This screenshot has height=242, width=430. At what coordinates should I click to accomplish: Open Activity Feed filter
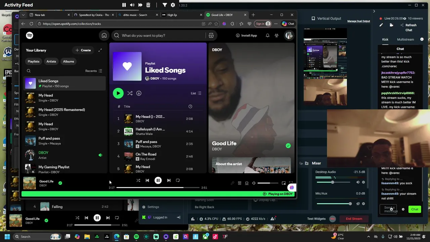click(165, 5)
